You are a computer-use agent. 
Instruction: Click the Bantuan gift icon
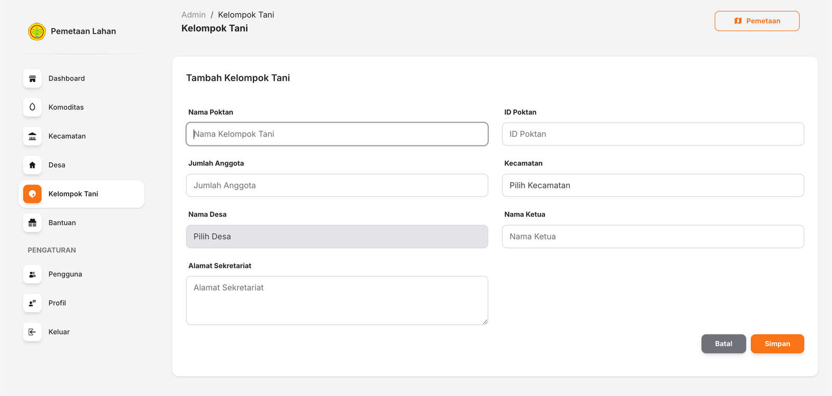(x=32, y=222)
